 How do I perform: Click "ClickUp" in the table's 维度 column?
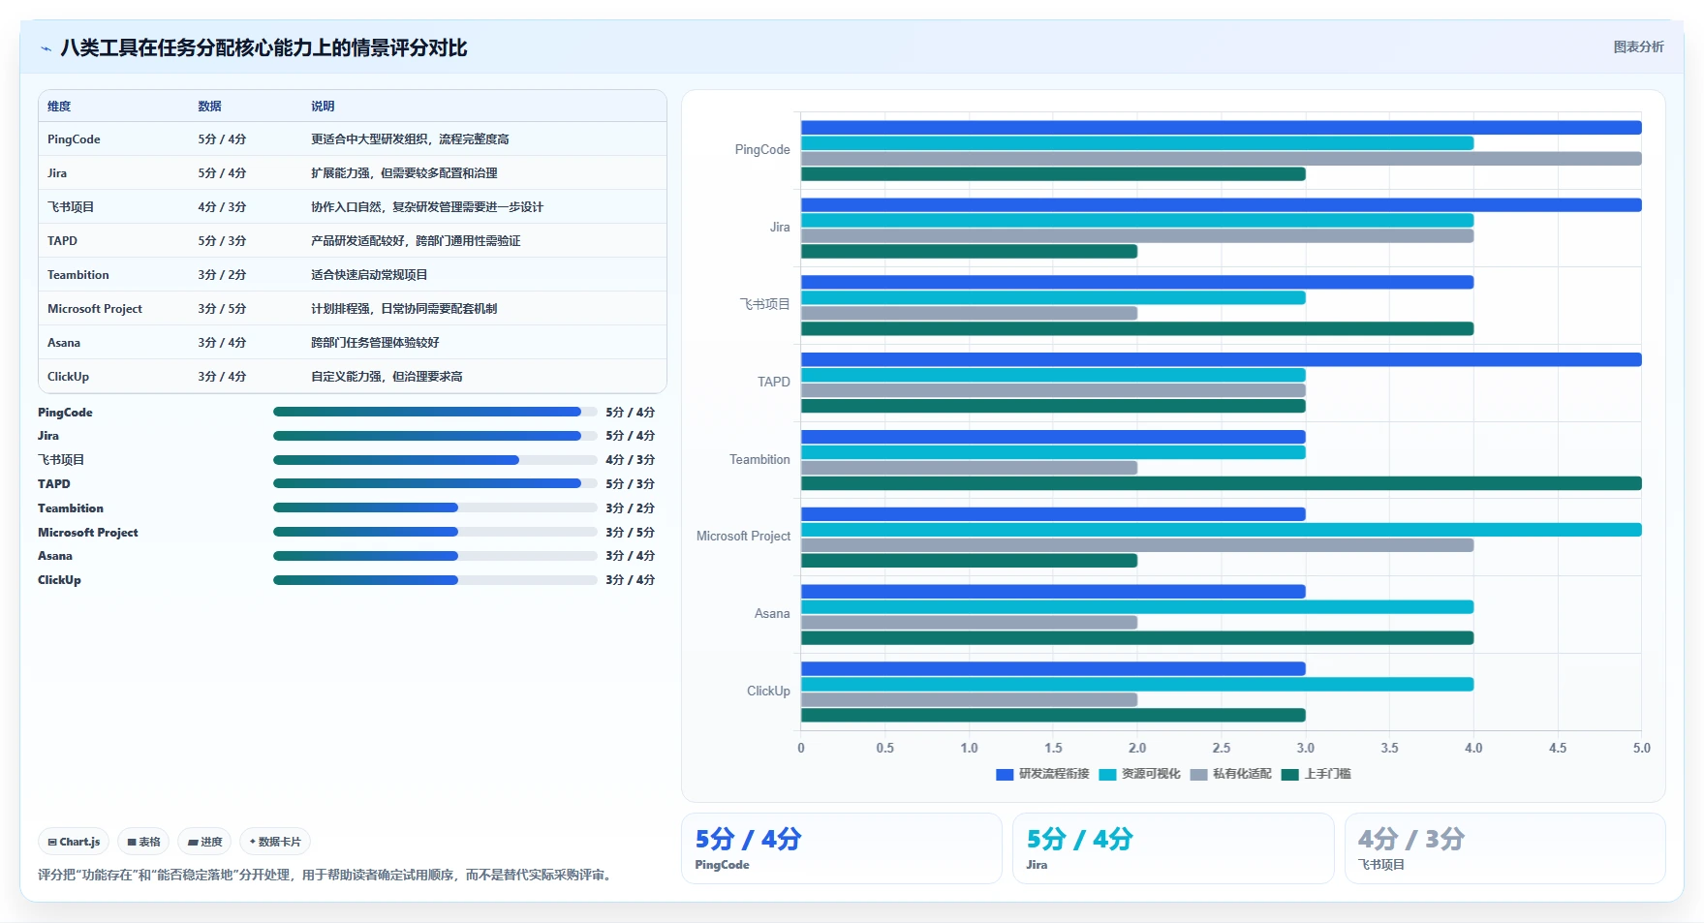point(68,377)
